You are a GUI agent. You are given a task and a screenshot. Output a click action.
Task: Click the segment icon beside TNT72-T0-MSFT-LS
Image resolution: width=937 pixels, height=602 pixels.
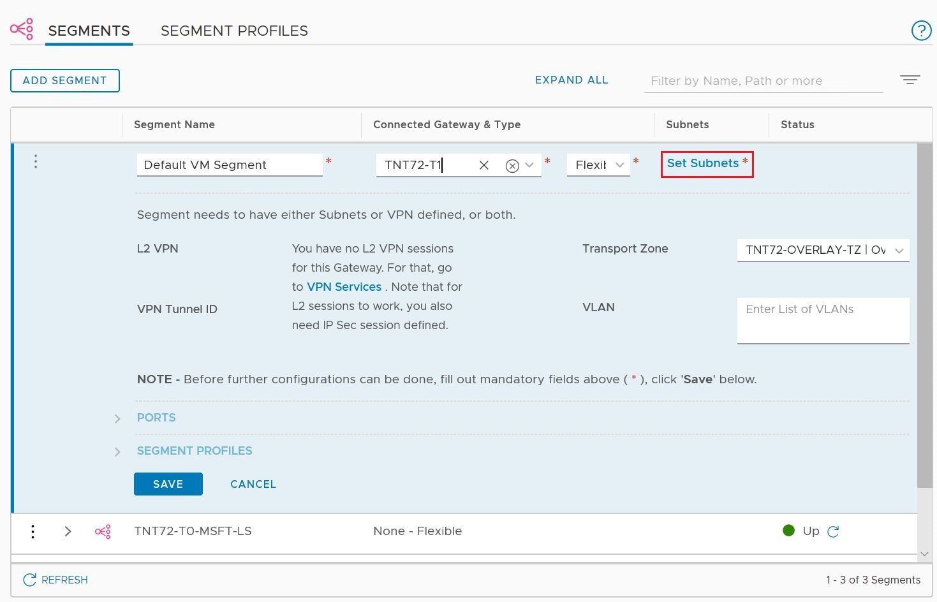pos(103,531)
